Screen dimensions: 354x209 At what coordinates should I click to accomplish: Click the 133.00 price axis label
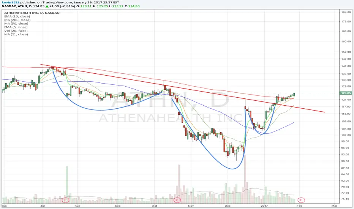[346, 80]
